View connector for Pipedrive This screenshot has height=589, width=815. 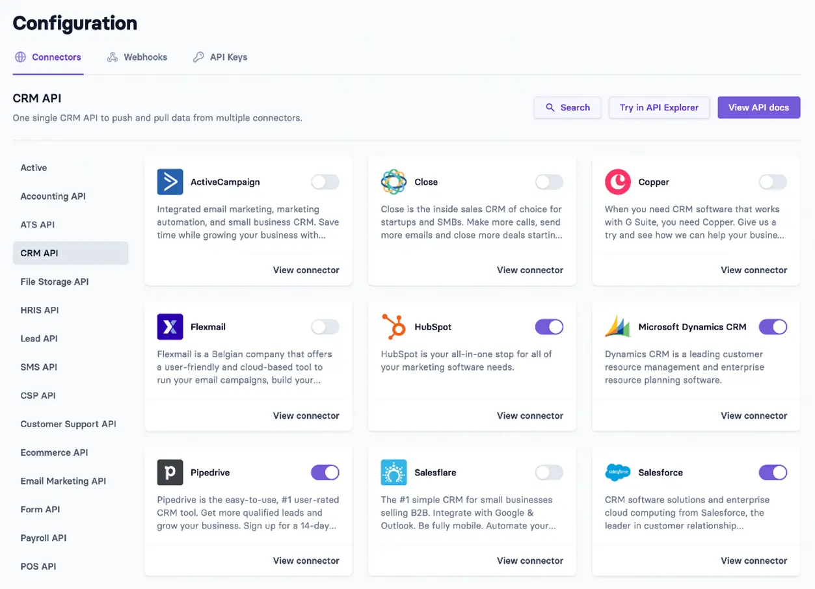tap(306, 560)
